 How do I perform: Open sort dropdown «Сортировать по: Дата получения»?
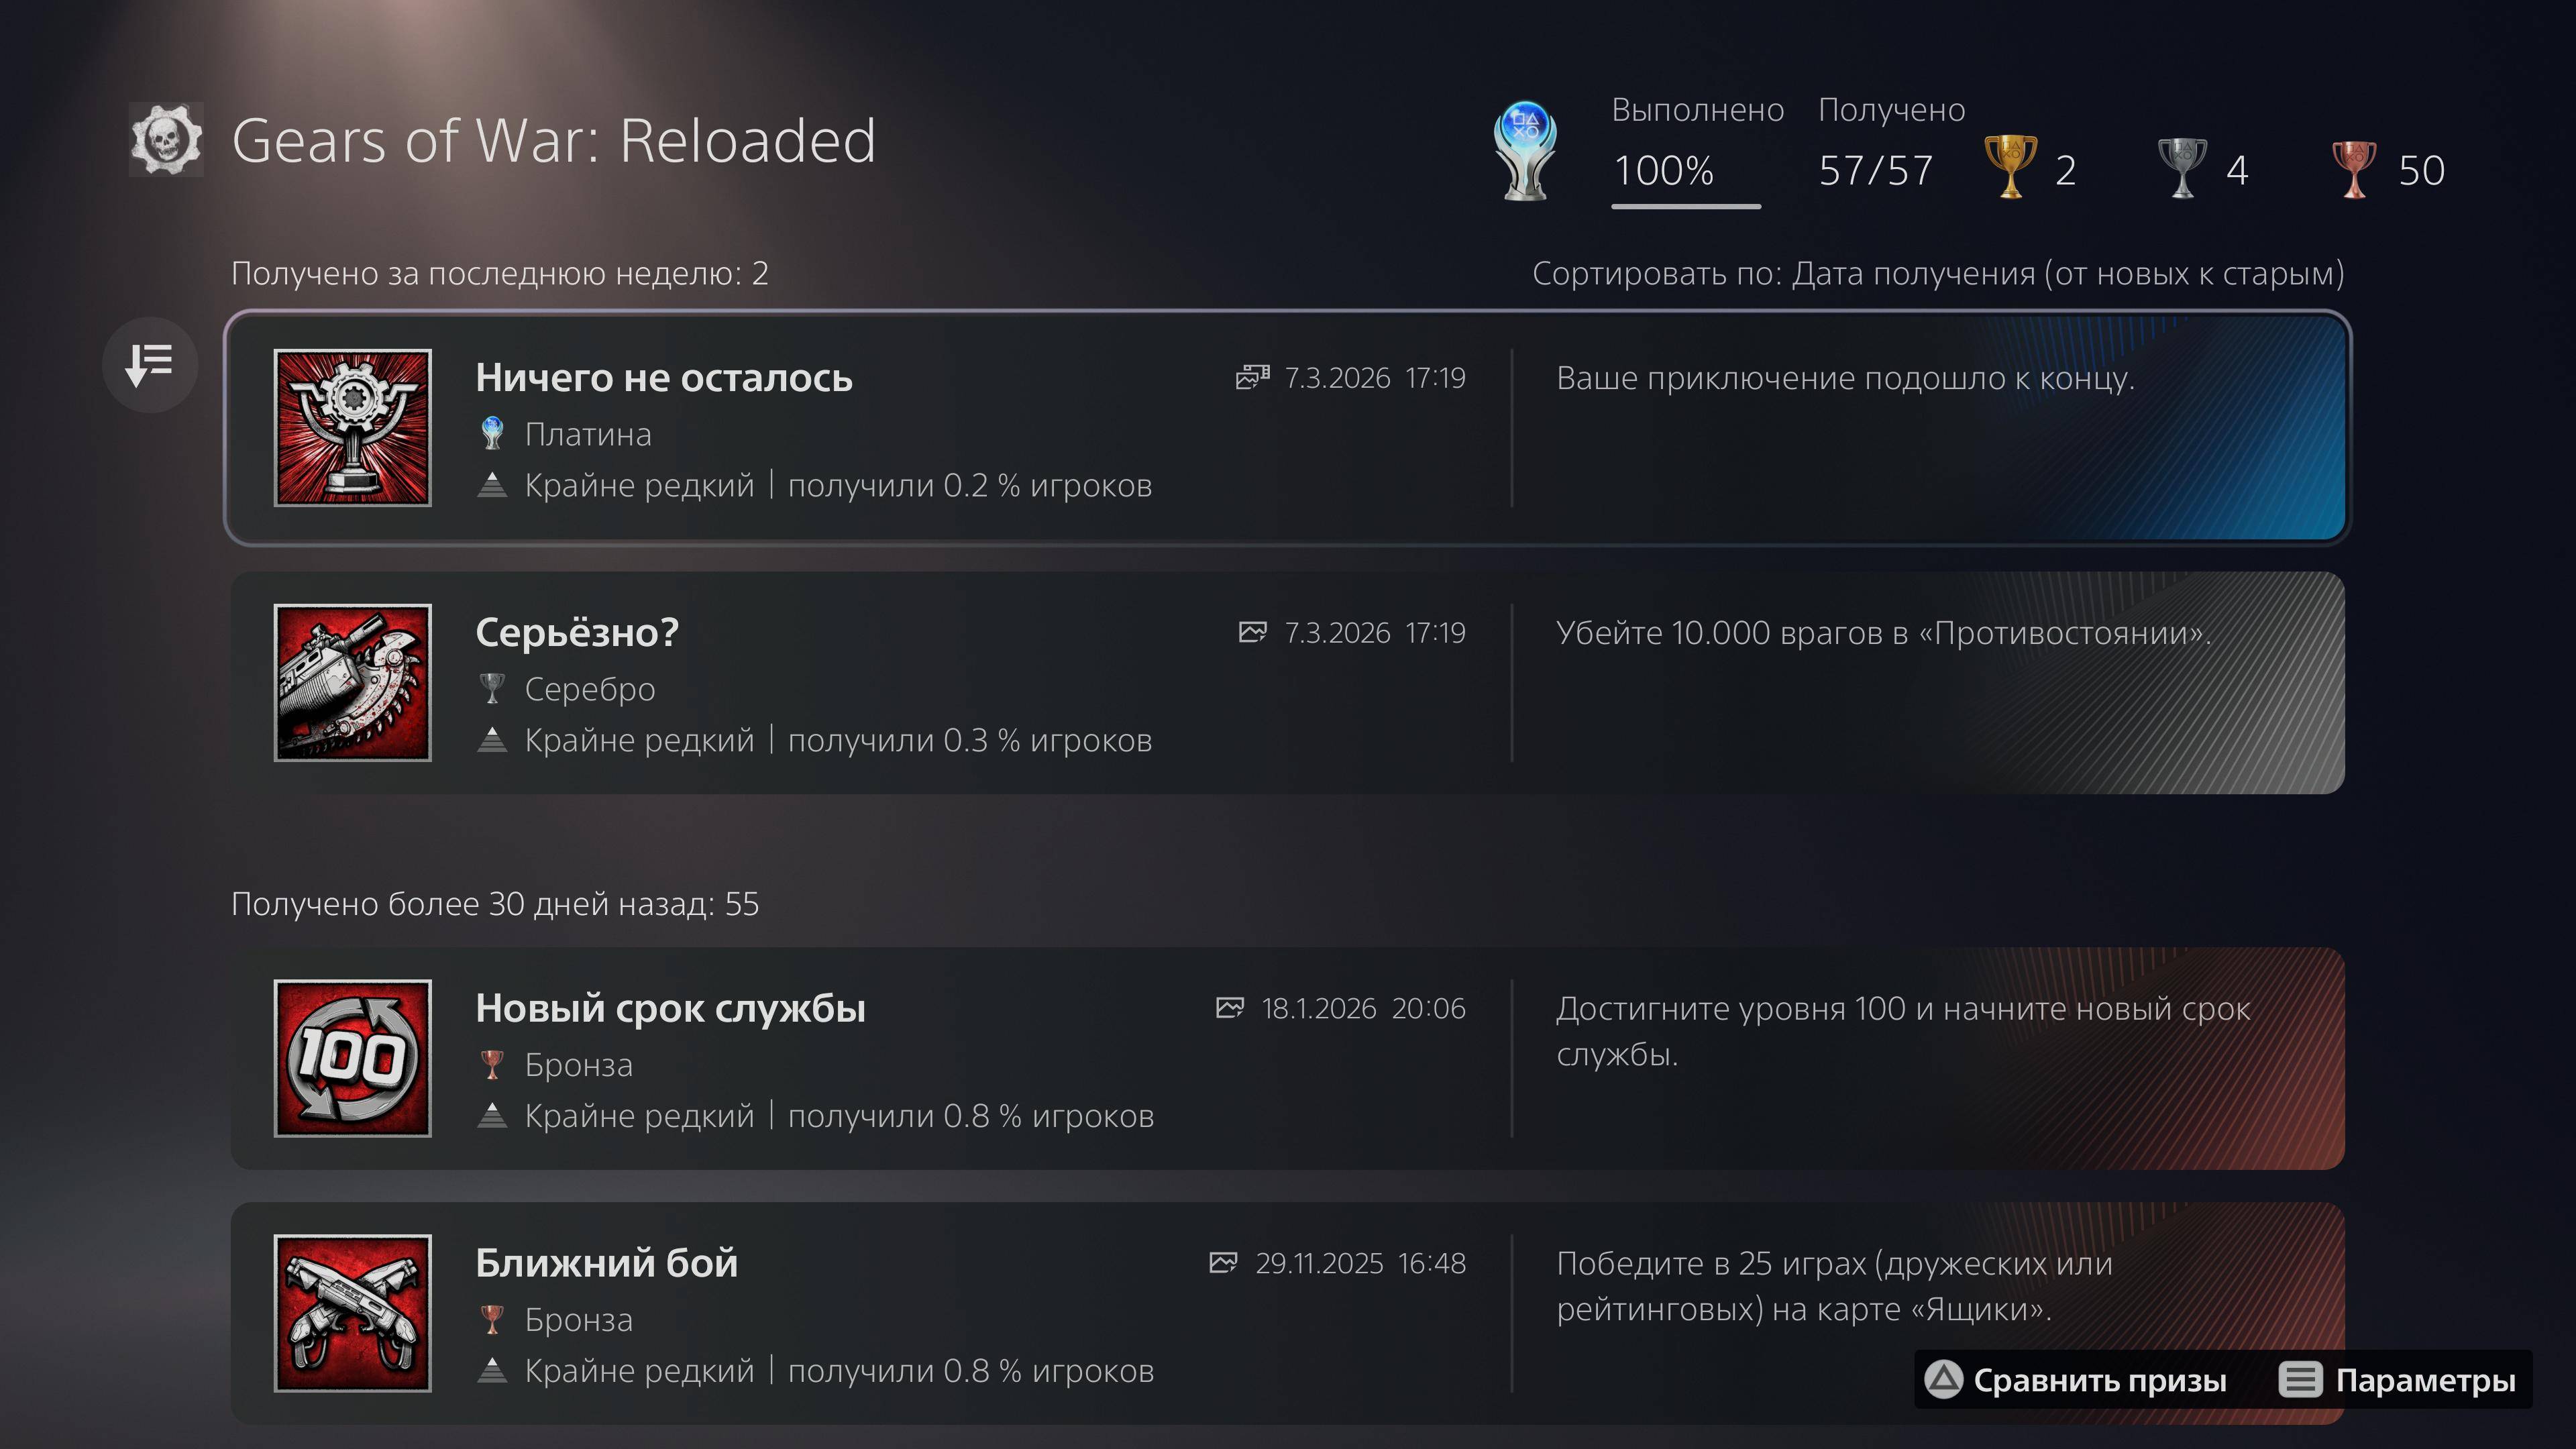pos(1937,273)
